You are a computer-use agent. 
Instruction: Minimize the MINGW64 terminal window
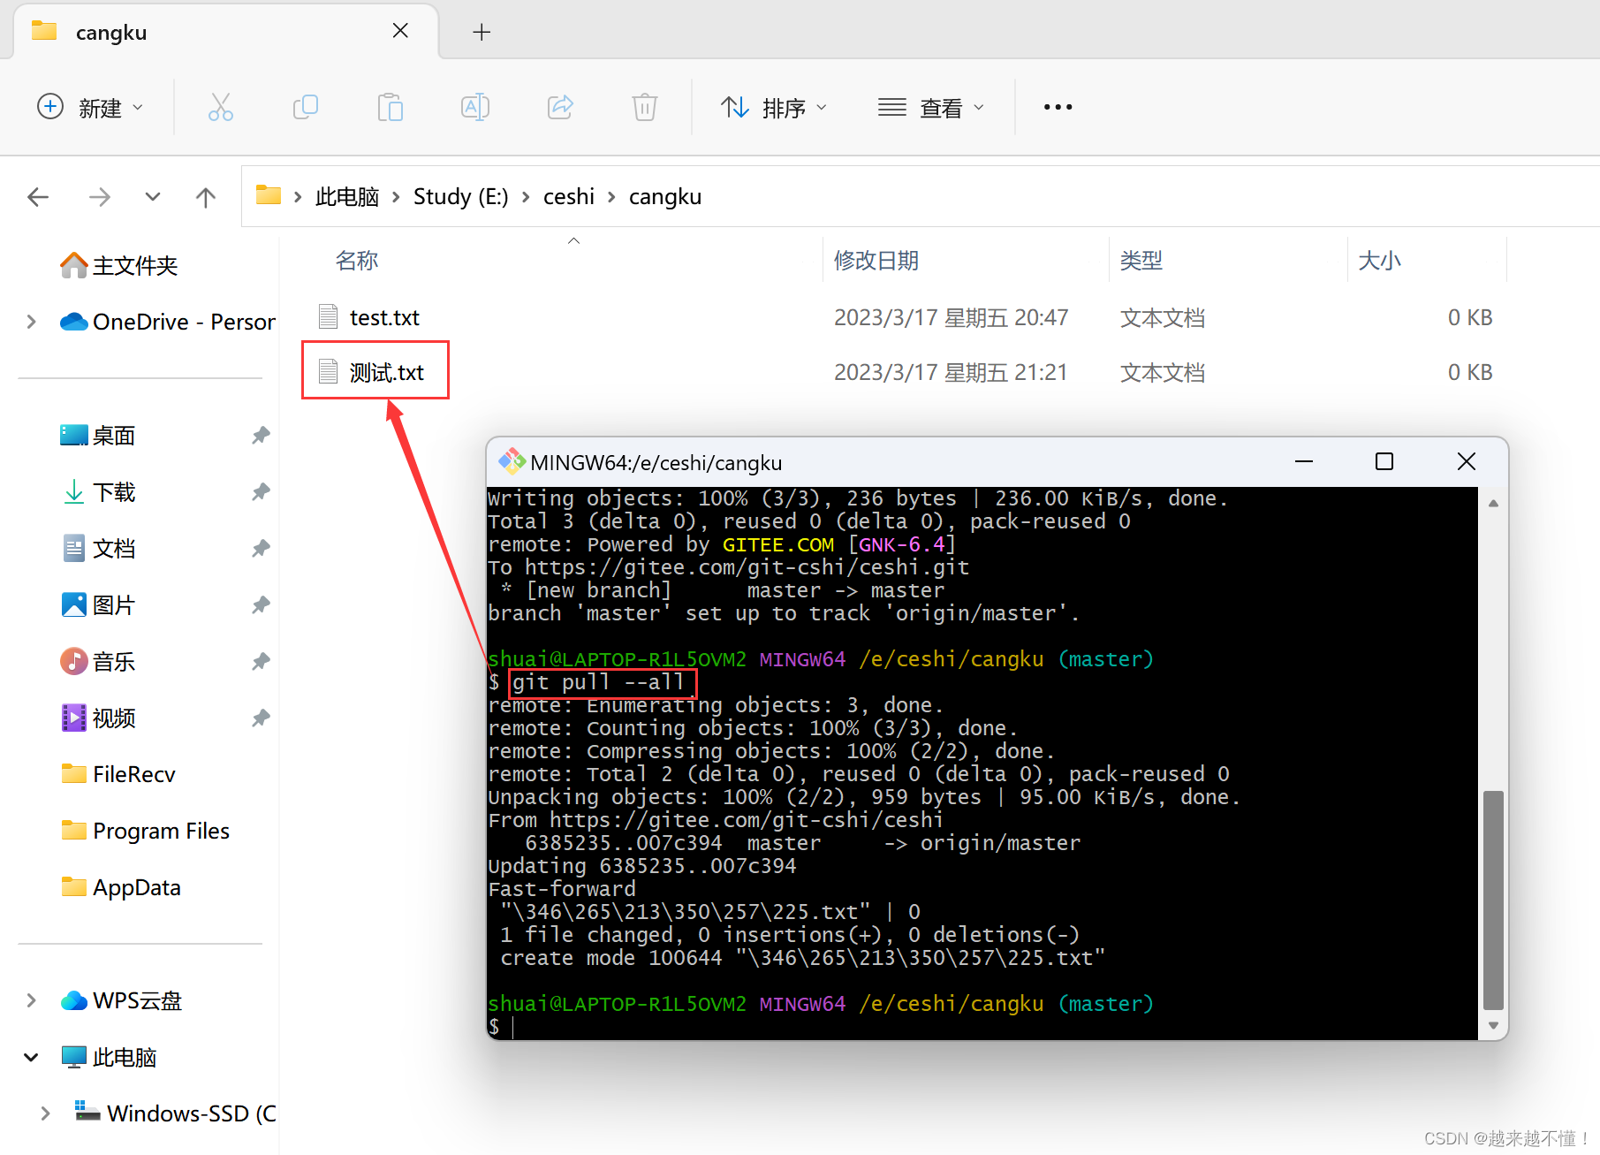1304,461
